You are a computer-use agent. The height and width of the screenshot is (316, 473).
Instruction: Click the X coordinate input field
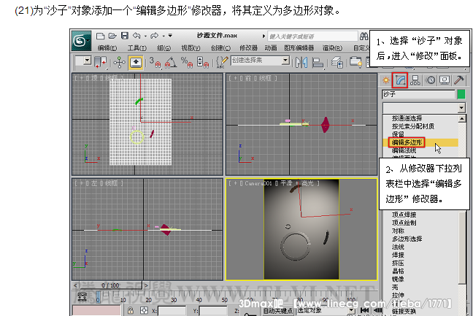[172, 311]
